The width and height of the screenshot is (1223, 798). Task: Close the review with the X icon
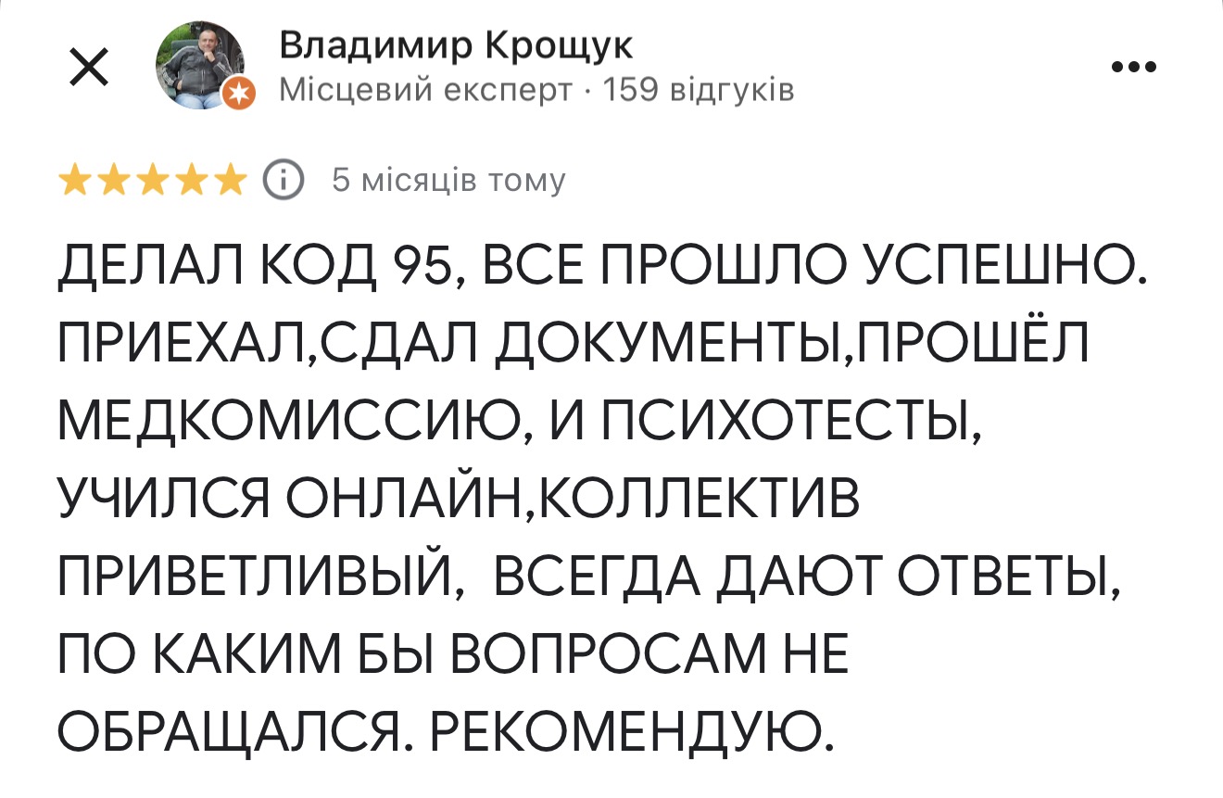[x=89, y=68]
